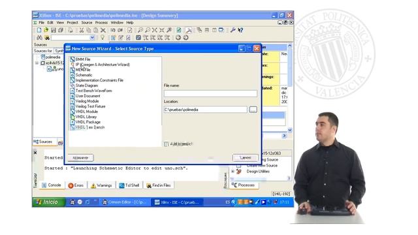
Task: Select VHDL Package source type
Action: tap(88, 122)
